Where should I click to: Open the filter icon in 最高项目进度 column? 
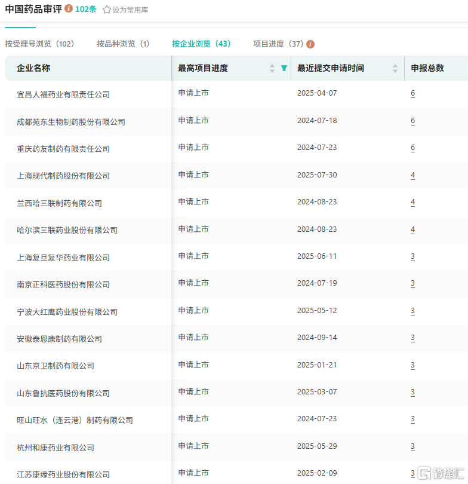284,68
